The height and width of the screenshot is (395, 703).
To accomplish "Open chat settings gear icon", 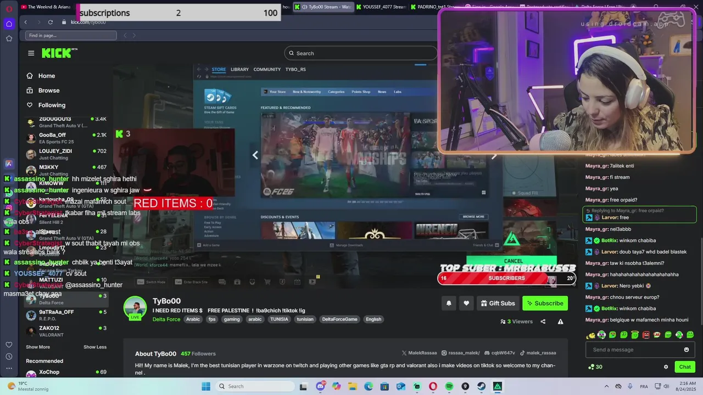I will [x=666, y=367].
